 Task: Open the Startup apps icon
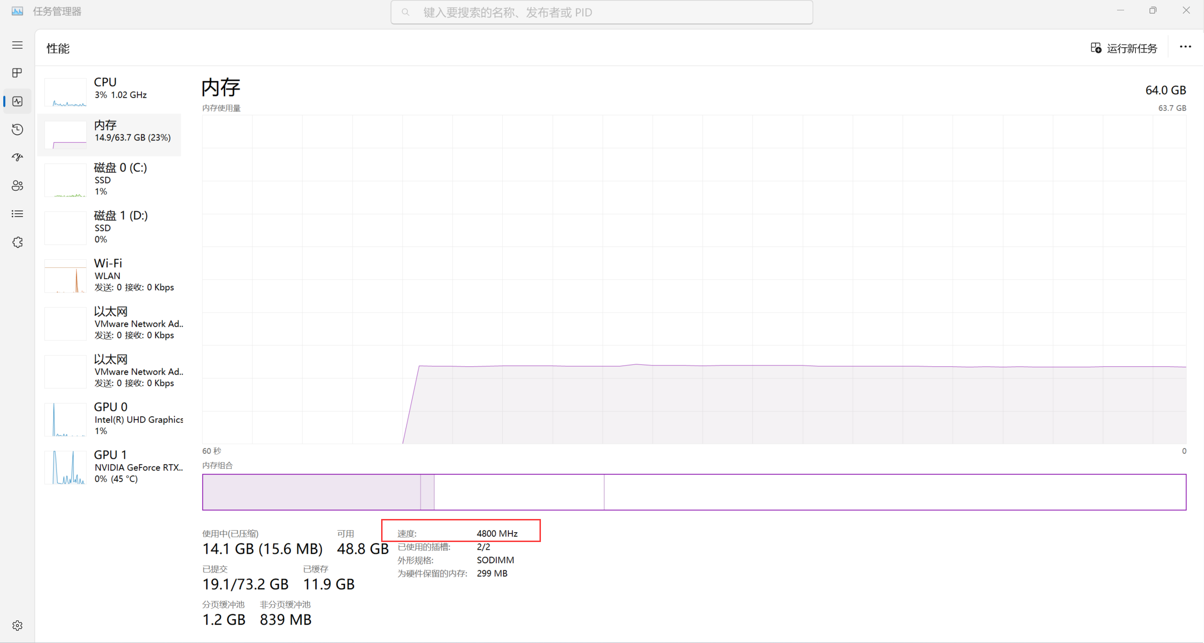pos(17,157)
